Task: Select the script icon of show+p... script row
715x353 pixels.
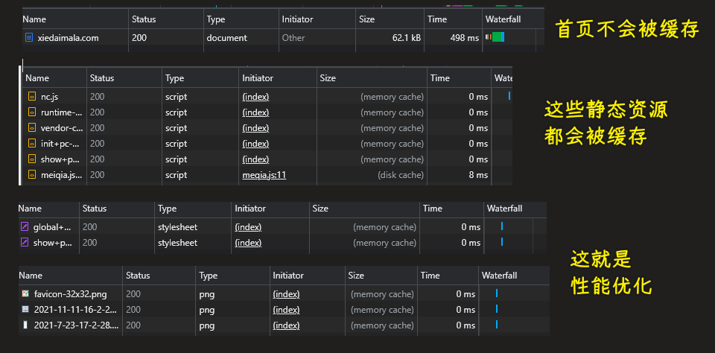Action: click(32, 159)
